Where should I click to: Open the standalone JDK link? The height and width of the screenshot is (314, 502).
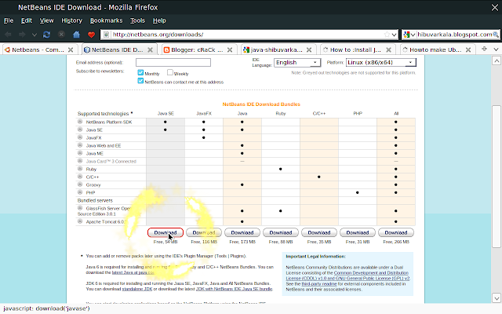coord(137,289)
